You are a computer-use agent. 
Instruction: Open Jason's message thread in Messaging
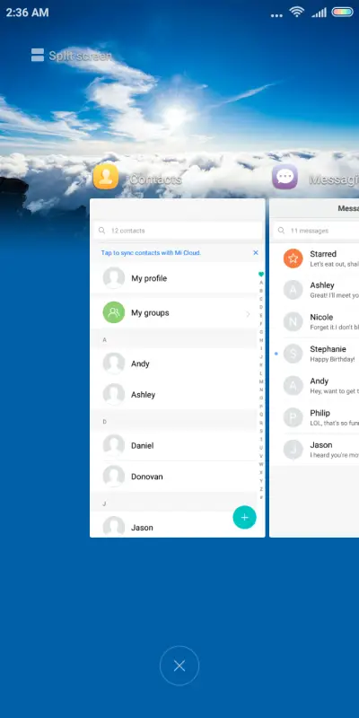point(314,450)
